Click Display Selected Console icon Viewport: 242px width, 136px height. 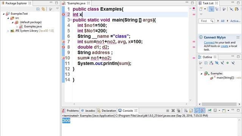215,111
